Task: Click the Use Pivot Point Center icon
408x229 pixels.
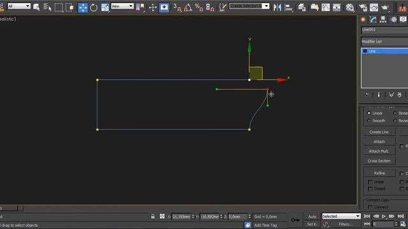Action: click(140, 7)
